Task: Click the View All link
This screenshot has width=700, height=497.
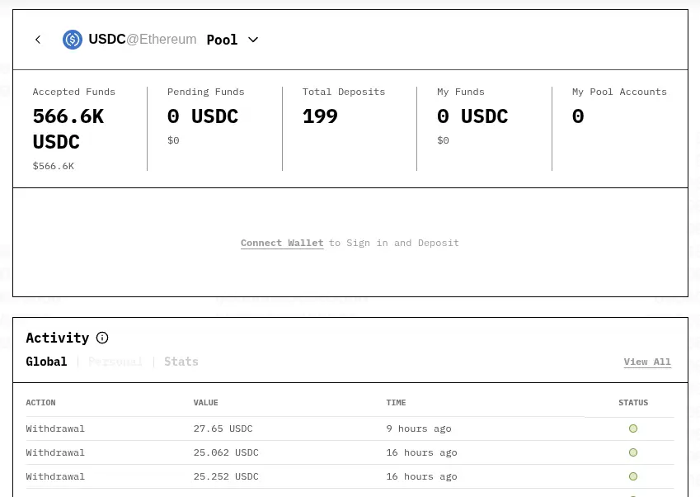Action: (647, 362)
